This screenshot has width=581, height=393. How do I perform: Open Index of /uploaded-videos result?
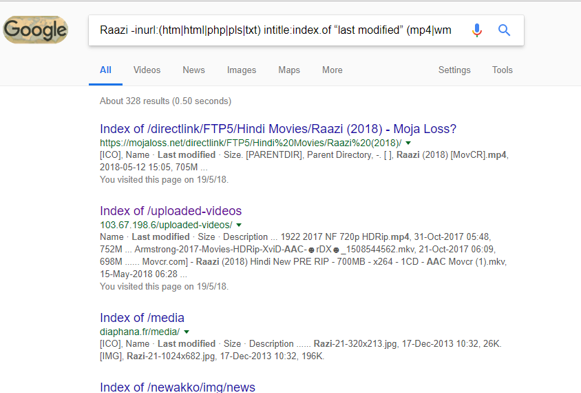pos(171,211)
